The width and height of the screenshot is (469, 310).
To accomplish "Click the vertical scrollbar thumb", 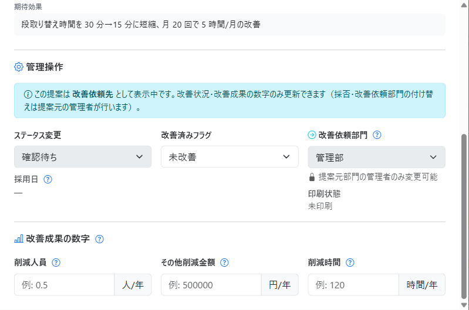I will [464, 216].
